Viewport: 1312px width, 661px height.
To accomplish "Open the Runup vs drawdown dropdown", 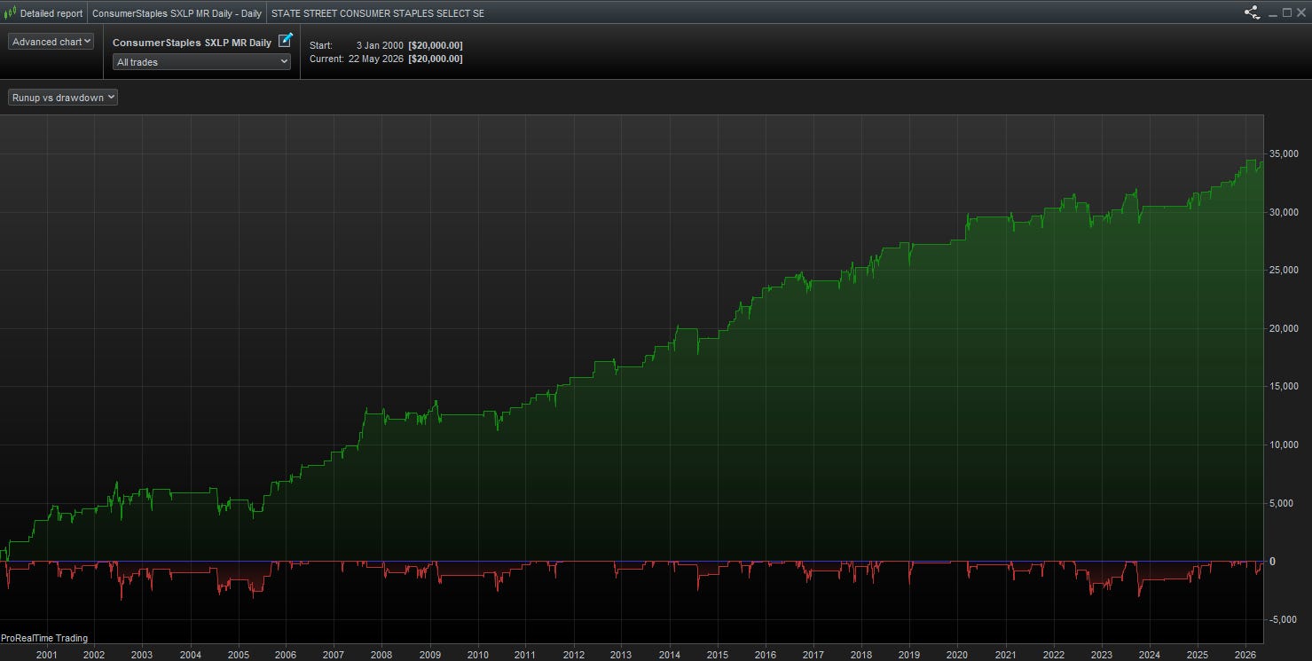I will pyautogui.click(x=63, y=98).
